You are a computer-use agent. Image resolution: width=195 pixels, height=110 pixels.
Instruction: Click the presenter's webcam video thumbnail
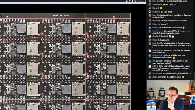coord(171,95)
